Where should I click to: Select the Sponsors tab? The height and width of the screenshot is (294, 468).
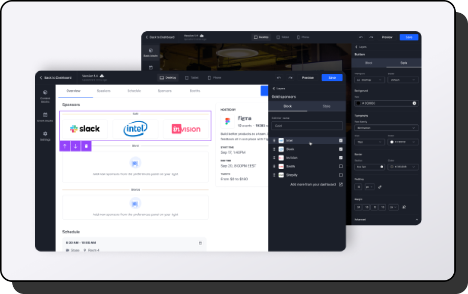pyautogui.click(x=165, y=91)
